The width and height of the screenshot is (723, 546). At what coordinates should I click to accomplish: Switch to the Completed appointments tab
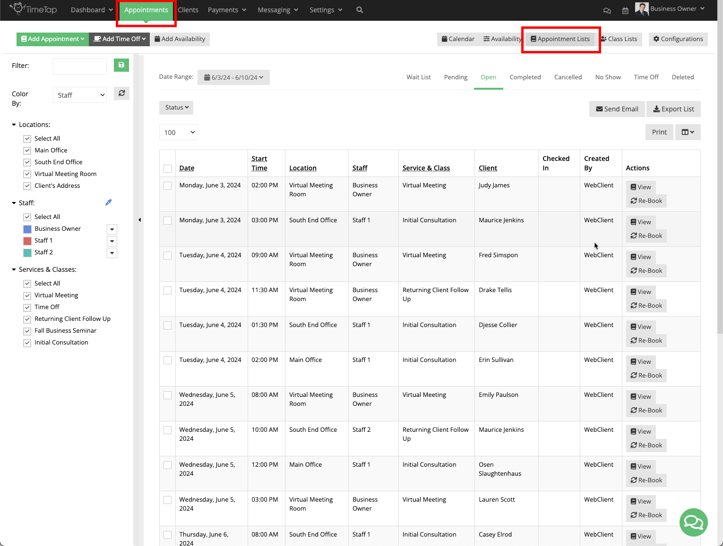525,77
